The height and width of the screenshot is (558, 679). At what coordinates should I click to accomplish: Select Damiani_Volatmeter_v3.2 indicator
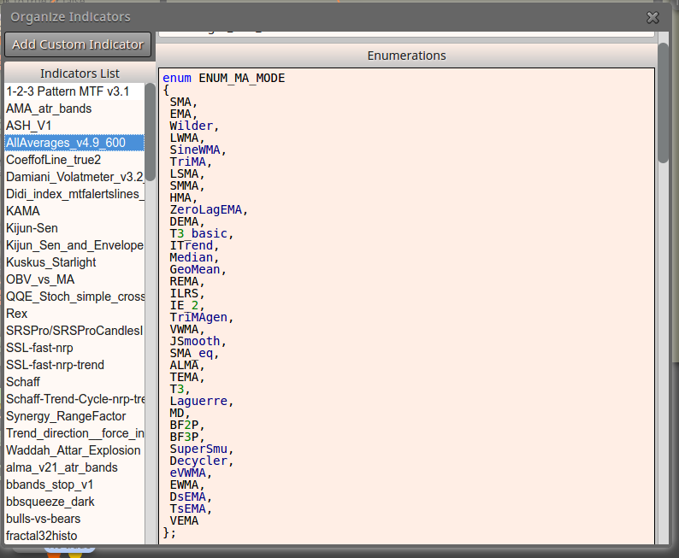[x=74, y=177]
